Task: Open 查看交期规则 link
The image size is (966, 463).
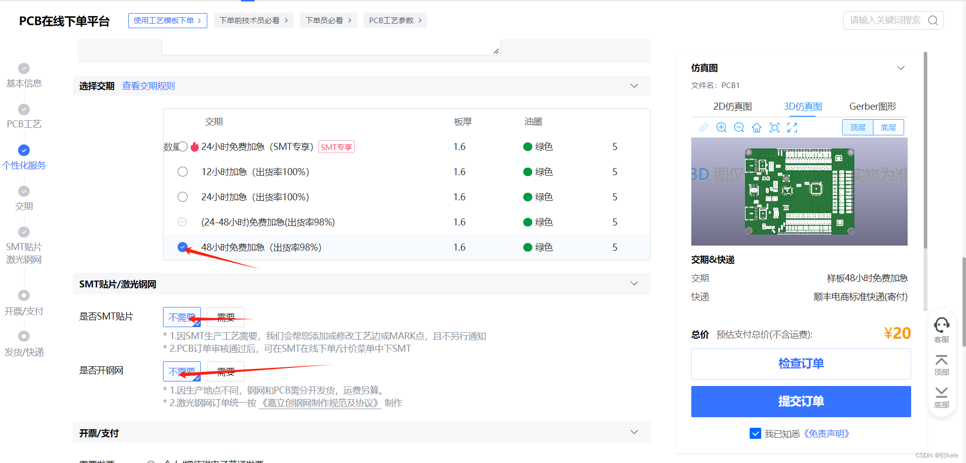Action: point(148,86)
